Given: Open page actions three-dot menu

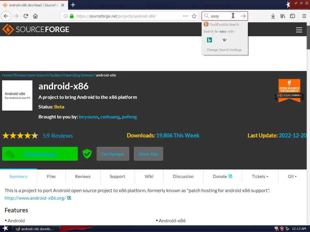Looking at the screenshot, I should point(186,16).
